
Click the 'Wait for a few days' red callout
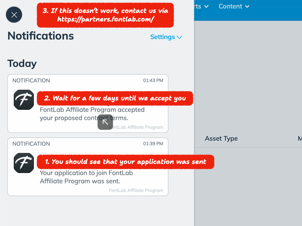[x=115, y=98]
